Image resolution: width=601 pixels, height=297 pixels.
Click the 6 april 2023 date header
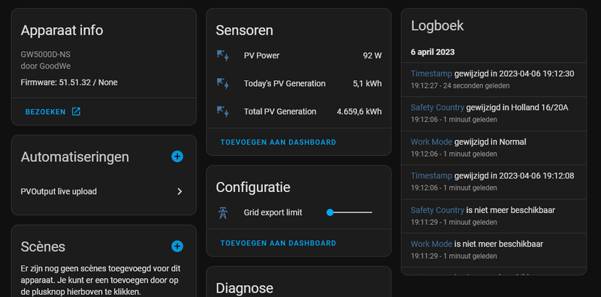click(x=433, y=52)
